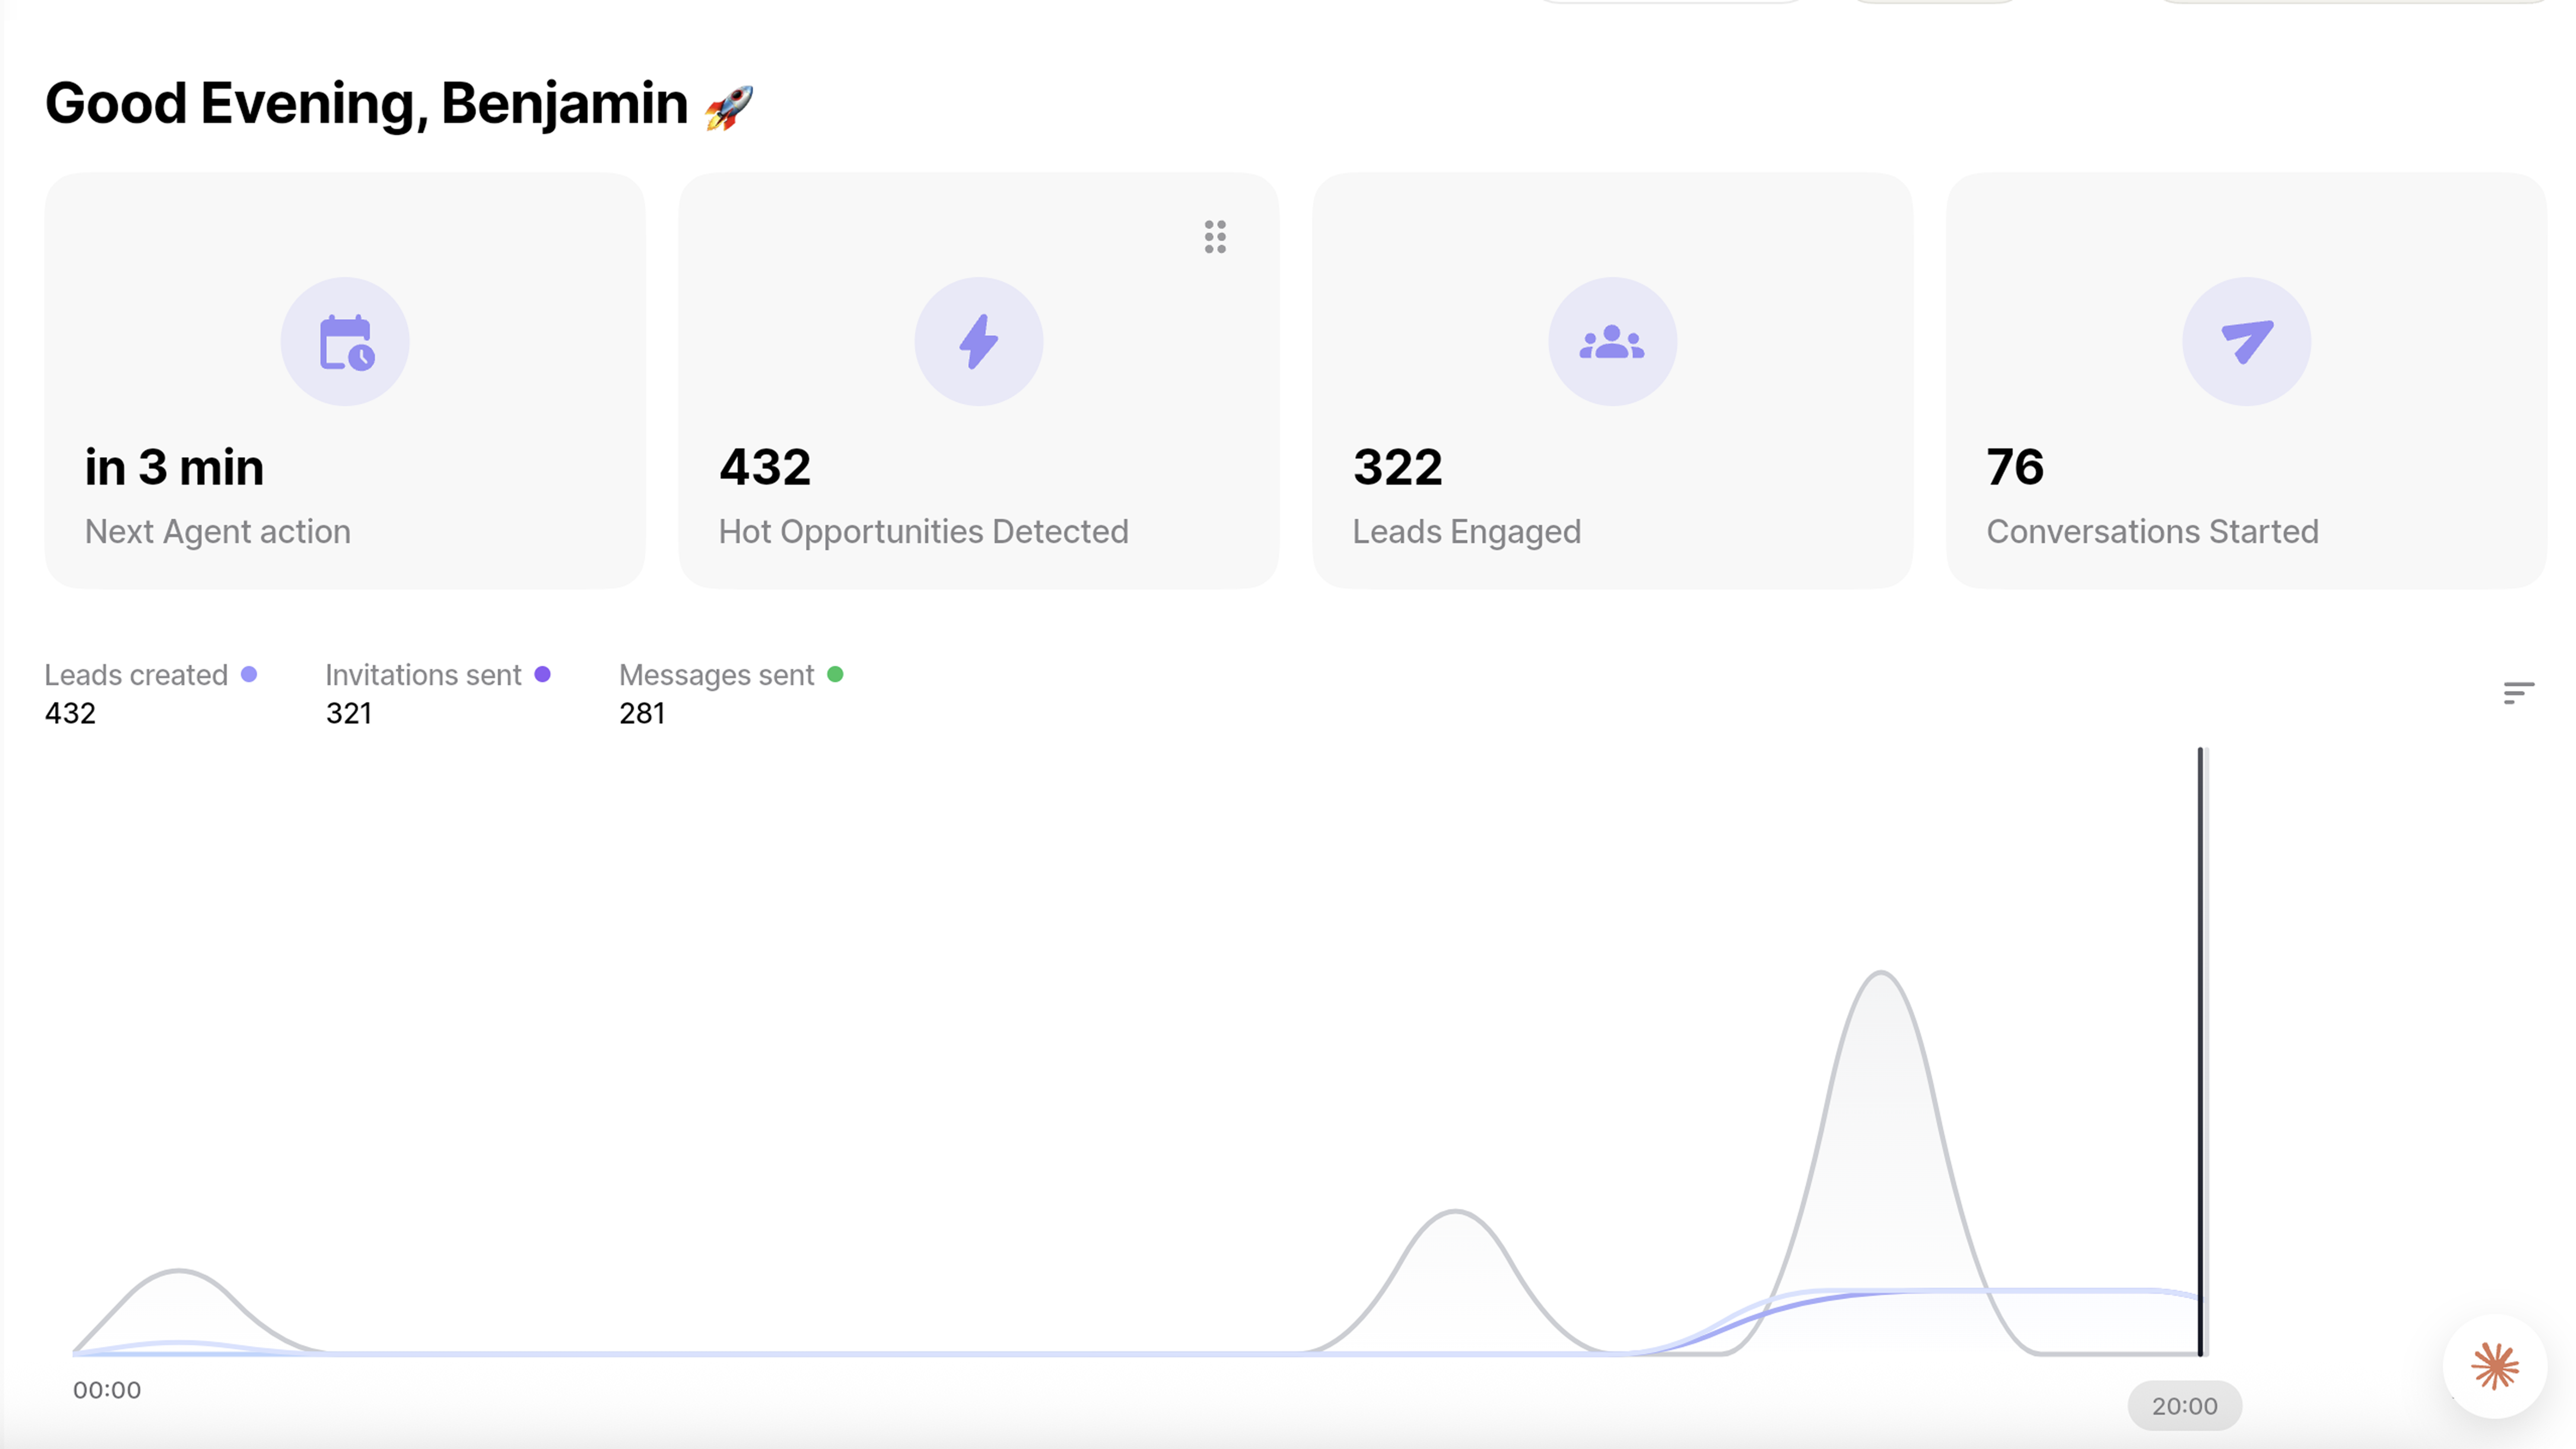Click the people group Leads Engaged icon

point(1612,342)
